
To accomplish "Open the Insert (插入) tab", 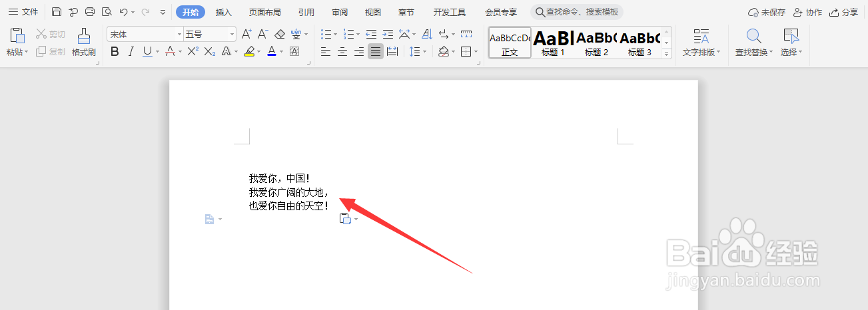I will (x=224, y=12).
